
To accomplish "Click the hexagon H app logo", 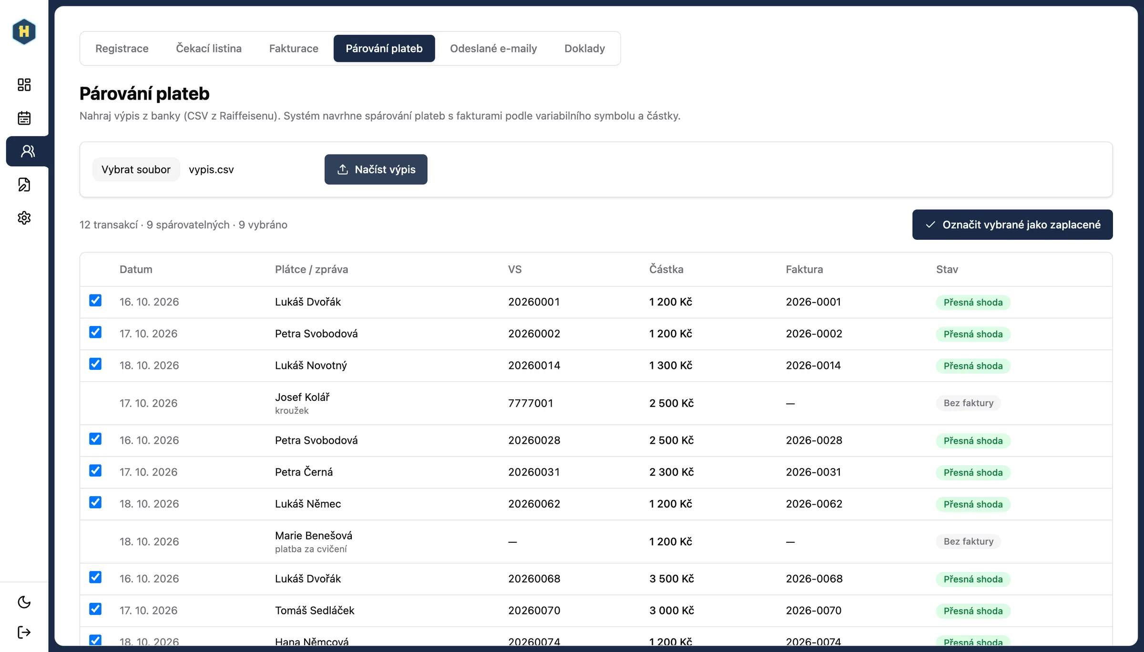I will point(24,31).
